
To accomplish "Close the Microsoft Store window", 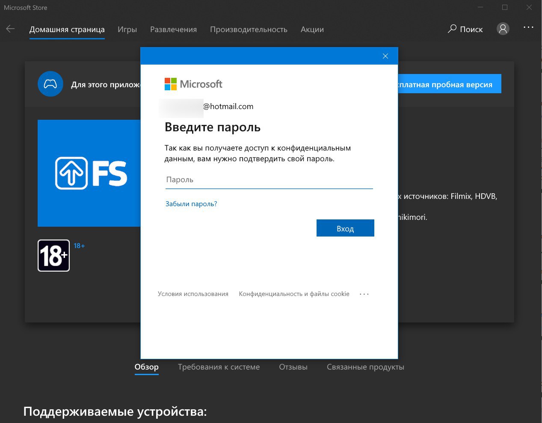I will pyautogui.click(x=529, y=7).
